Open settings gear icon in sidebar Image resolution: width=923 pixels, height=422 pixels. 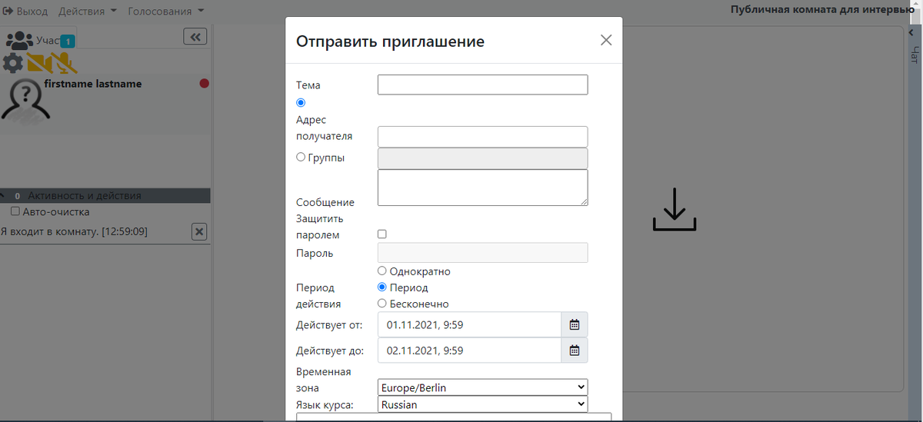pyautogui.click(x=12, y=62)
